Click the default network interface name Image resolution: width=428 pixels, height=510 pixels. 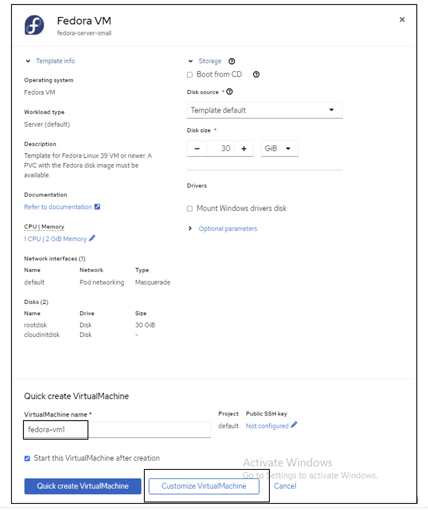(34, 282)
